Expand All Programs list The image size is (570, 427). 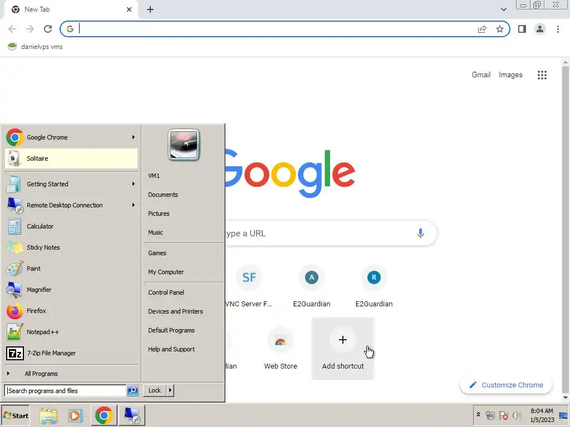coord(71,374)
